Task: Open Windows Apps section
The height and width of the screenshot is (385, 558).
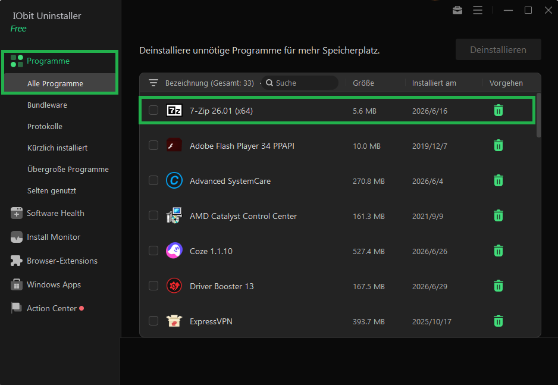Action: pyautogui.click(x=54, y=284)
